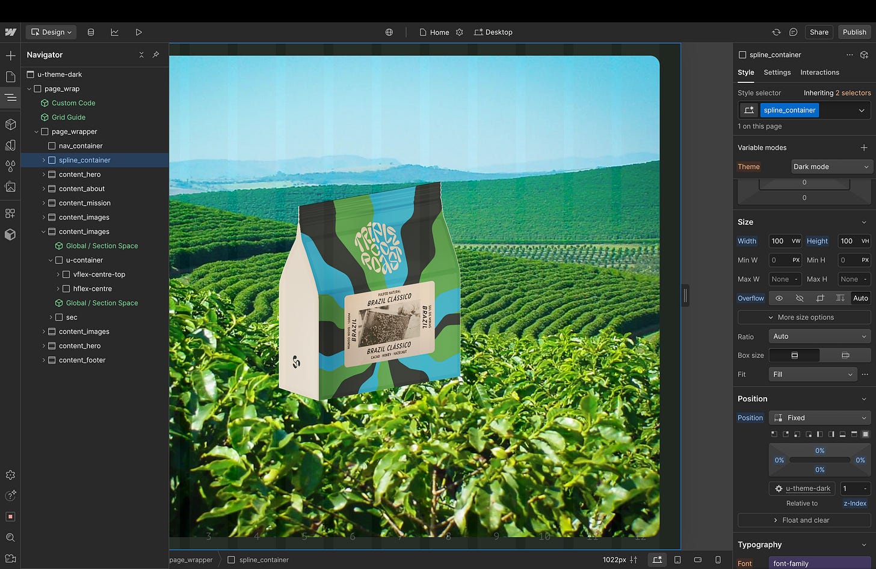This screenshot has height=569, width=876.
Task: Select nav_container in Navigator tree
Action: [81, 146]
